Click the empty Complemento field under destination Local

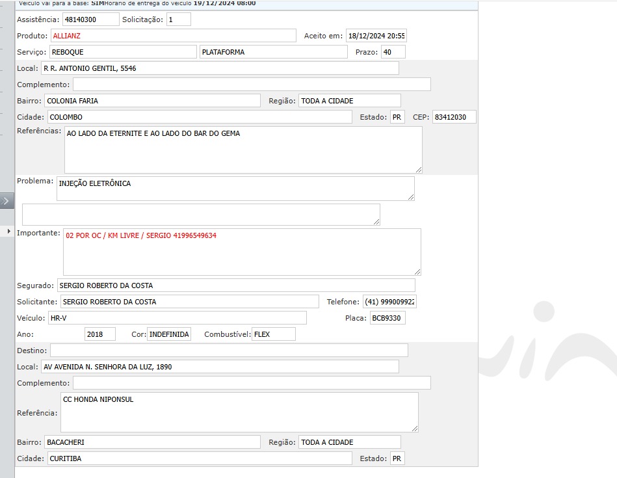[x=252, y=382]
